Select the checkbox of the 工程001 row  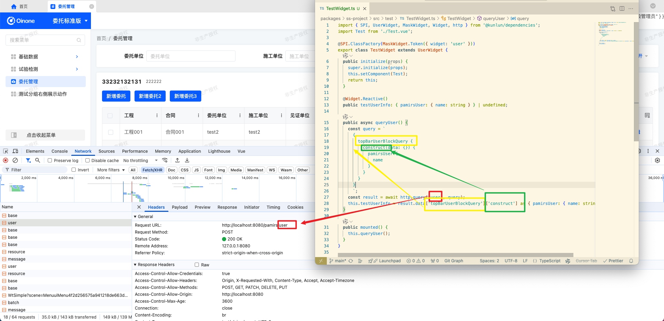coord(111,132)
